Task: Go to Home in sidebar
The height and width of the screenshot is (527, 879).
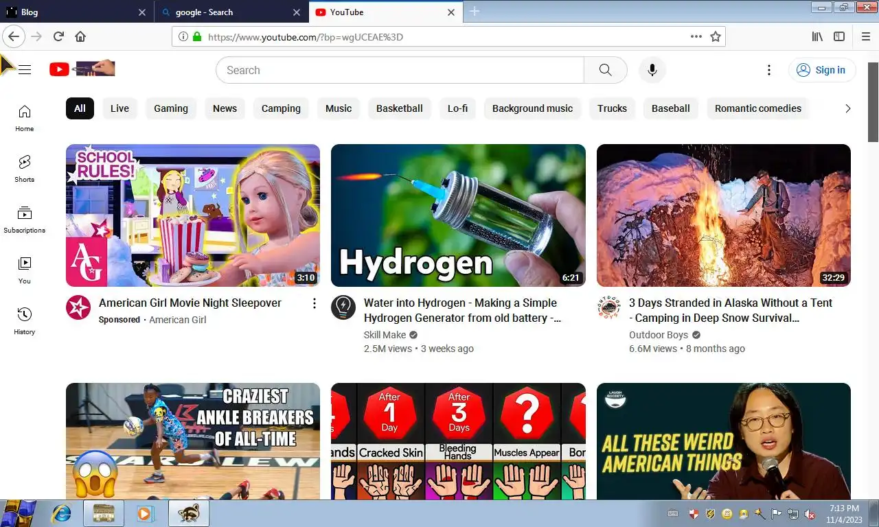Action: click(25, 118)
